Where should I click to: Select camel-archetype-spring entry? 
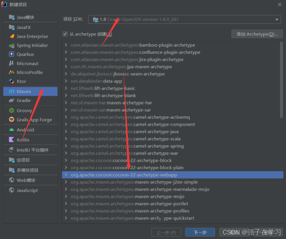[x=172, y=146]
